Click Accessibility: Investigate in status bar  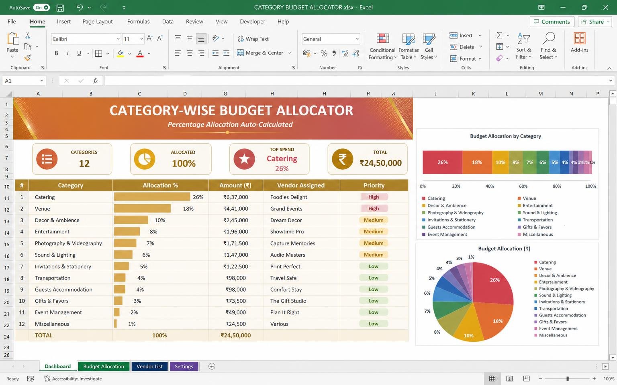pos(73,379)
